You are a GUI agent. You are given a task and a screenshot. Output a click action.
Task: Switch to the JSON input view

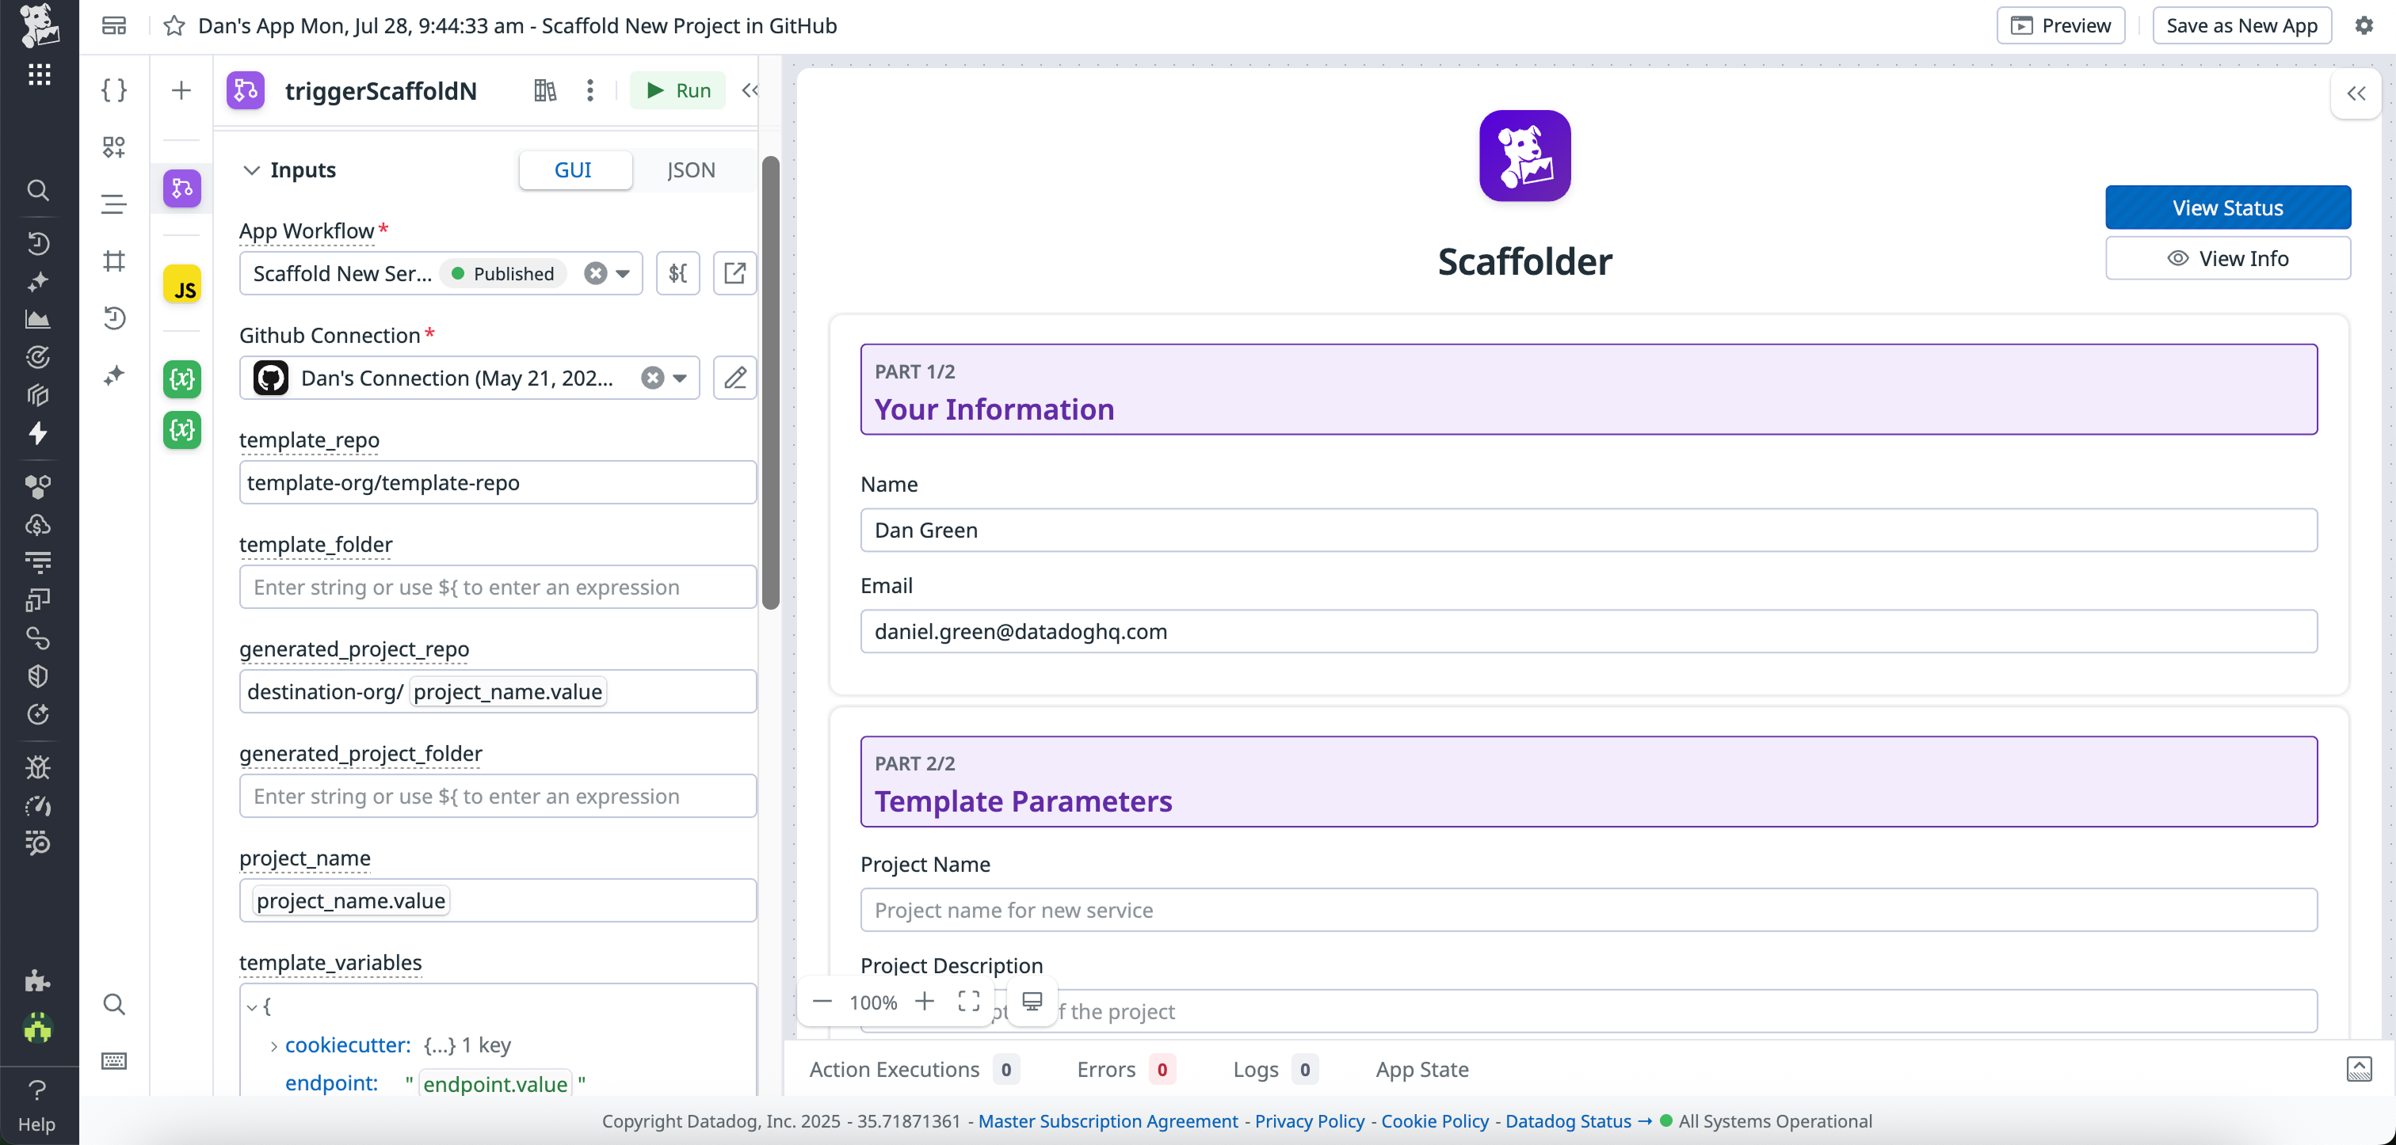[690, 170]
